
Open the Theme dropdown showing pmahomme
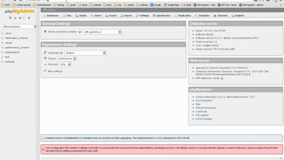pyautogui.click(x=67, y=59)
